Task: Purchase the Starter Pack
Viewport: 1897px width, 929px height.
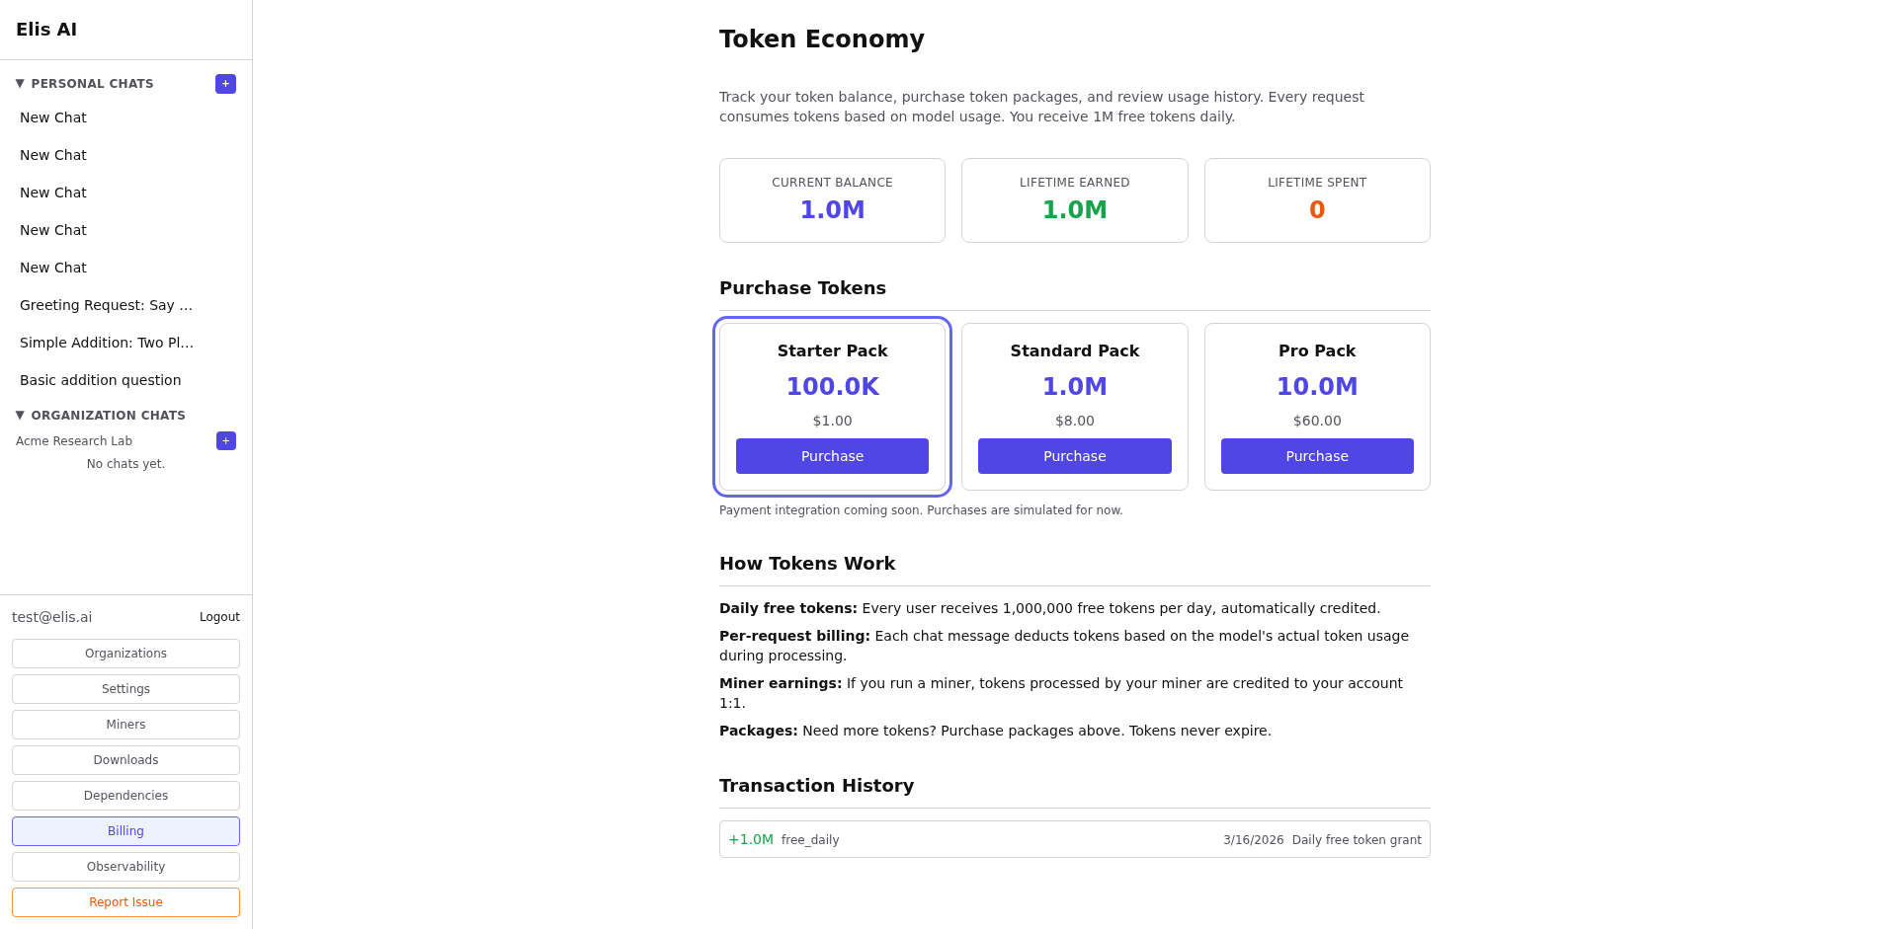Action: (832, 455)
